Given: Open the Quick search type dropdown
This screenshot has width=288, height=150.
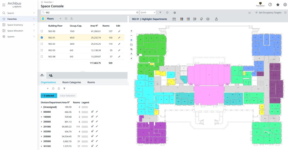Looking at the screenshot, I should click(x=148, y=13).
